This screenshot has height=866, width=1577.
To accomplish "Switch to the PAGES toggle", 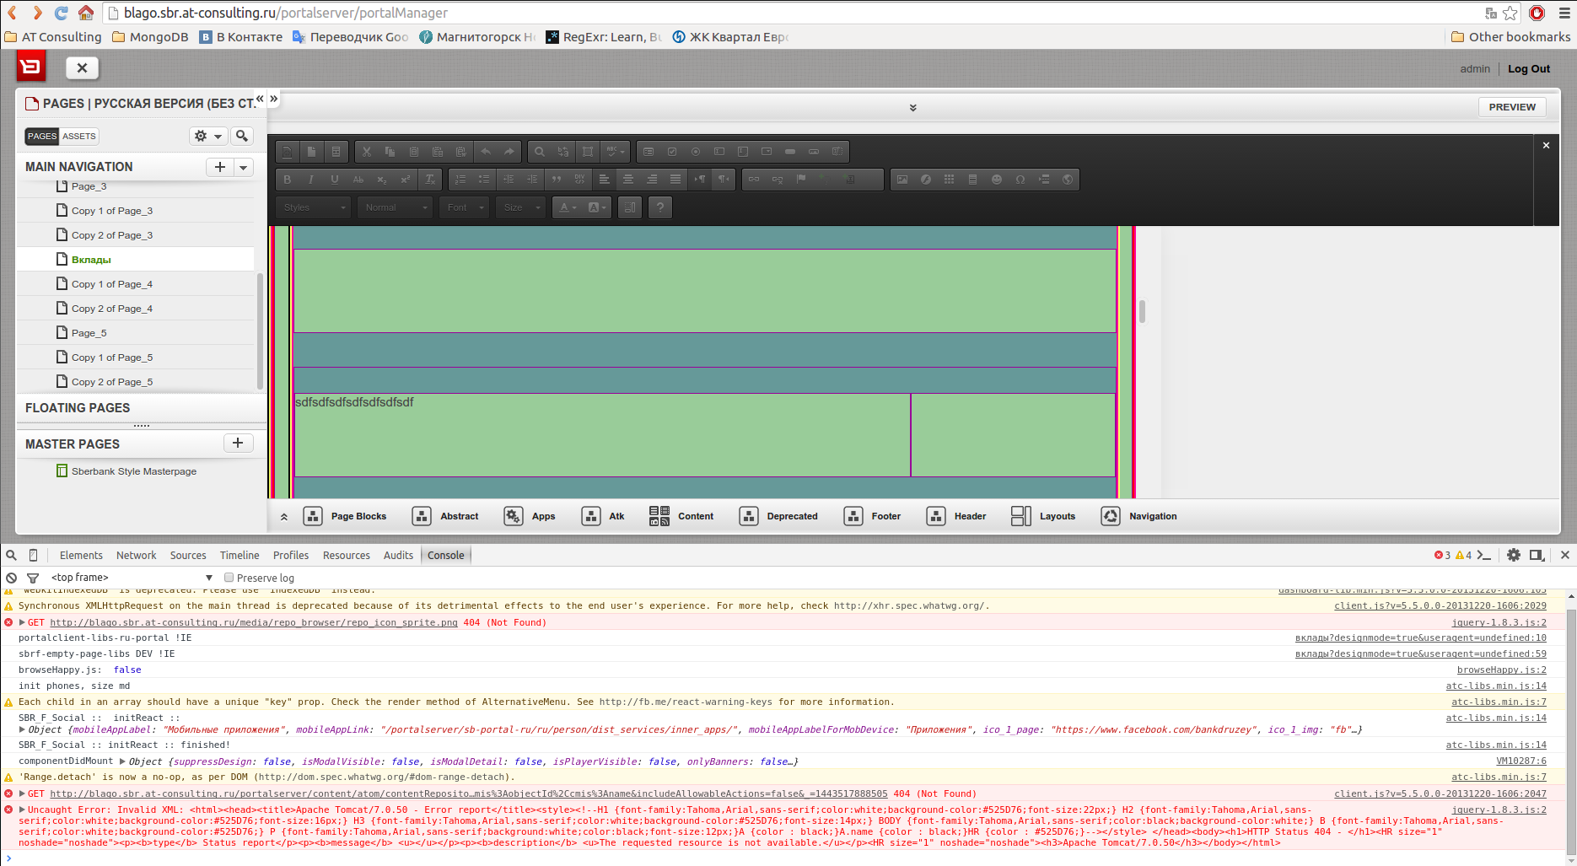I will [42, 136].
